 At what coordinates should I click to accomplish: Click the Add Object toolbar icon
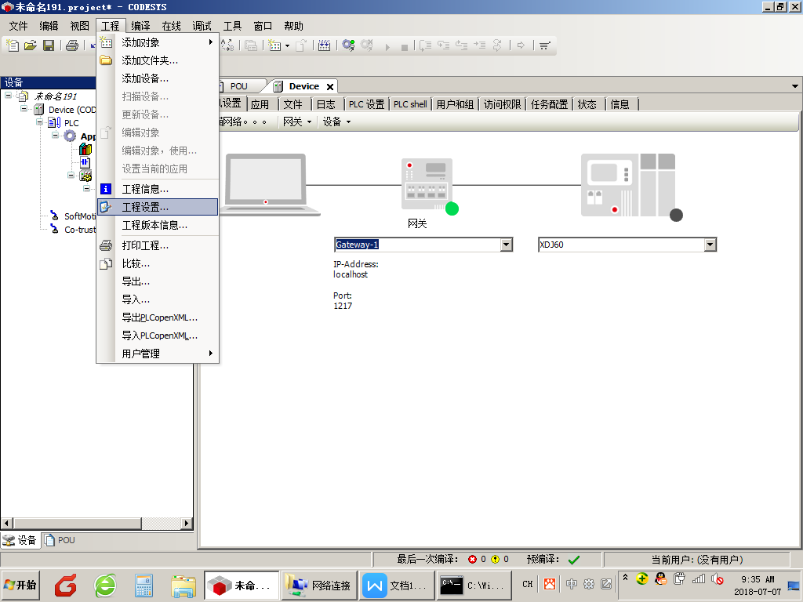tap(275, 45)
